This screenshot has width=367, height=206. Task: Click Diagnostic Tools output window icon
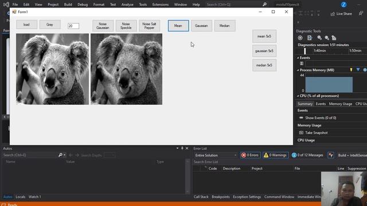(310, 38)
